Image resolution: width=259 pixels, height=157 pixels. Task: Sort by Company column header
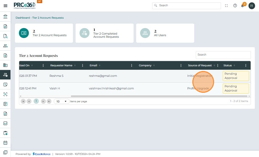[145, 66]
